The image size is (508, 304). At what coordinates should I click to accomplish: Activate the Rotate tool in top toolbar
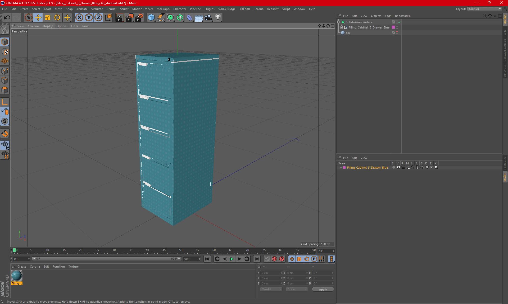[57, 17]
